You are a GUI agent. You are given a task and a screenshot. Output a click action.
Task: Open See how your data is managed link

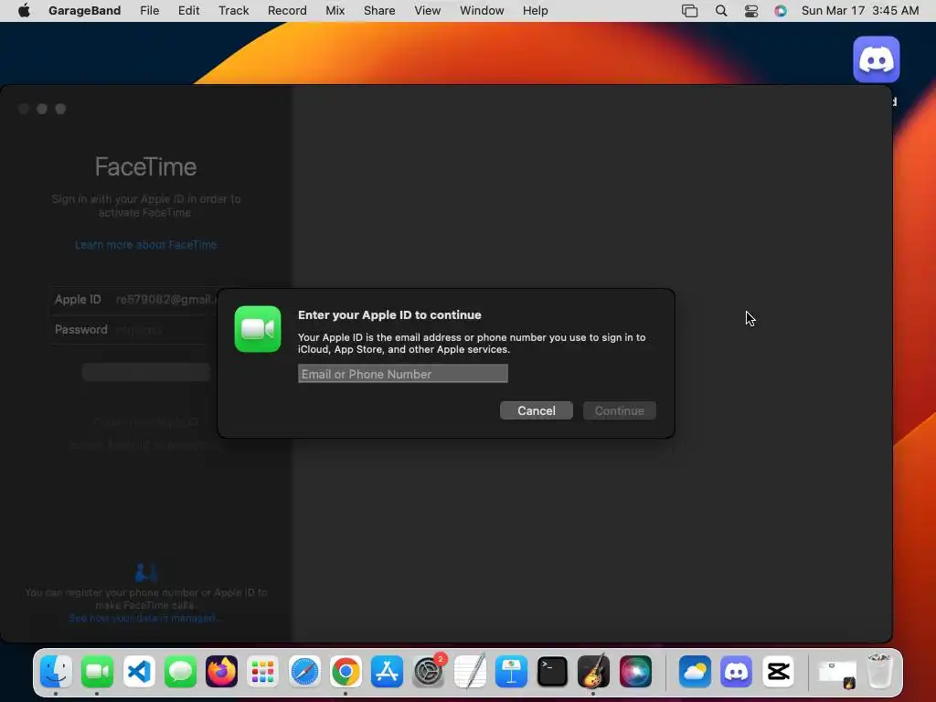pyautogui.click(x=145, y=618)
